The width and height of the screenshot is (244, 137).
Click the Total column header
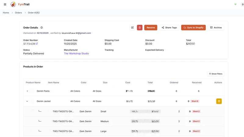150,83
